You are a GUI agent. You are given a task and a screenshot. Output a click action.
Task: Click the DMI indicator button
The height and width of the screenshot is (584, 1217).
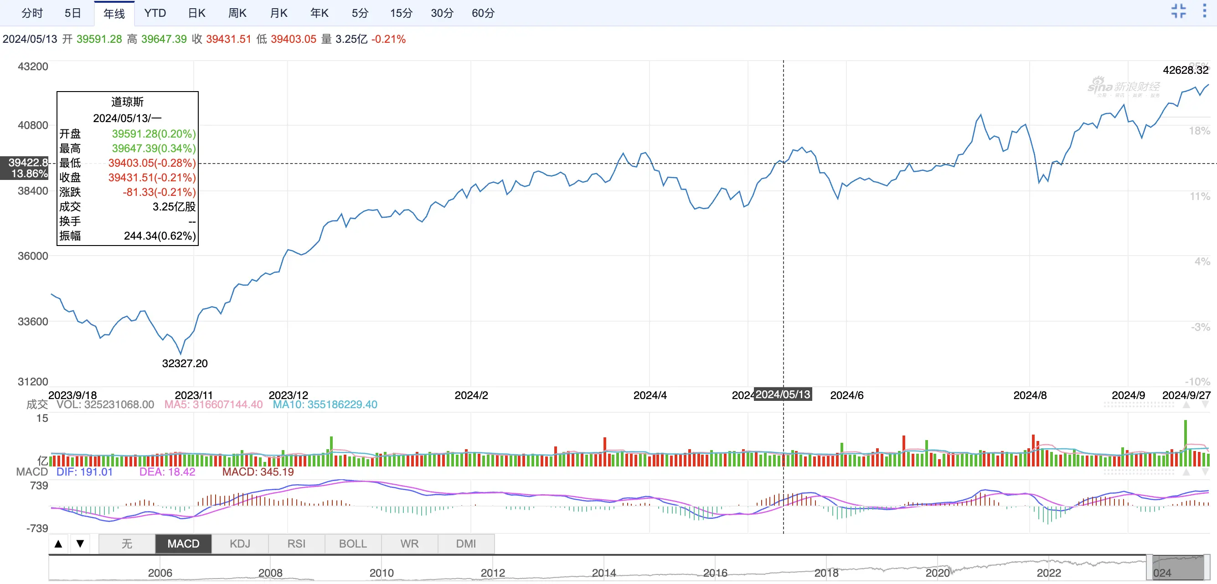466,544
